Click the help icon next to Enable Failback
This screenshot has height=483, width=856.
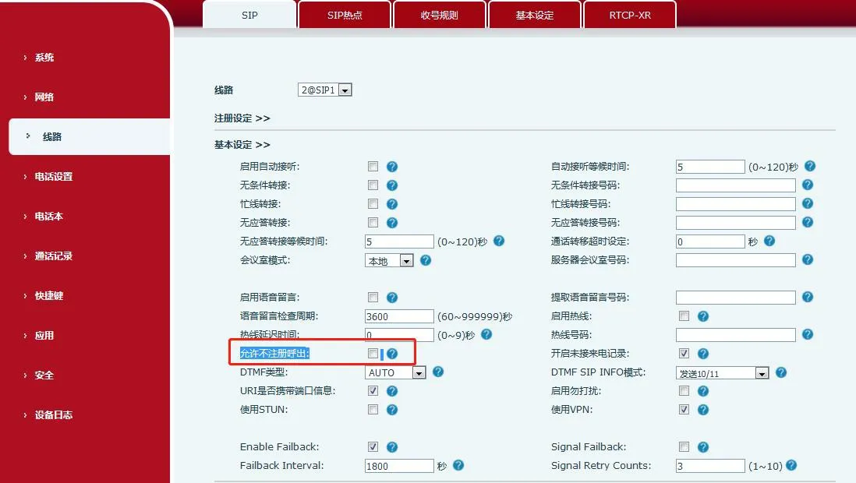pos(392,446)
